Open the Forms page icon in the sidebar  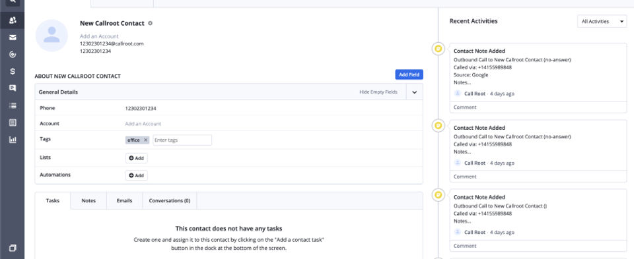pos(13,123)
